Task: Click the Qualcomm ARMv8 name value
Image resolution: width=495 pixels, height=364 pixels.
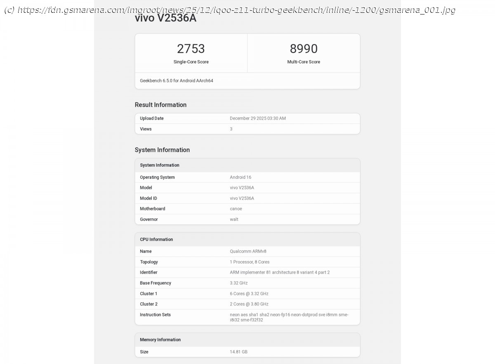Action: pyautogui.click(x=248, y=251)
